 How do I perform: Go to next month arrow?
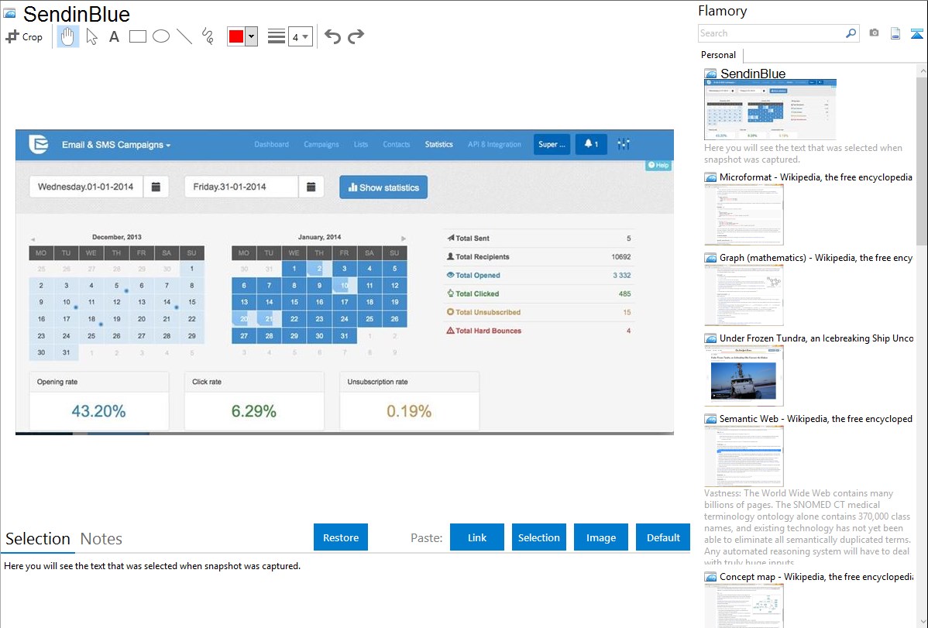tap(404, 239)
